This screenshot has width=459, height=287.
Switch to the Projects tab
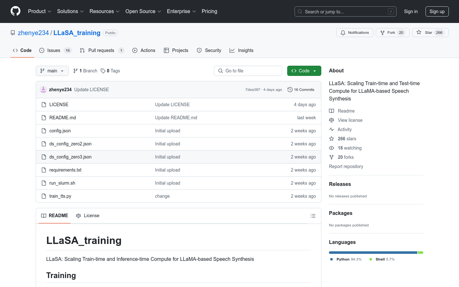click(x=176, y=50)
